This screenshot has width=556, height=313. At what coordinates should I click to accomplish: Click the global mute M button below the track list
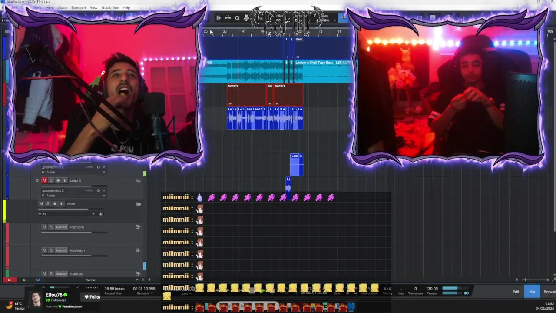9,280
